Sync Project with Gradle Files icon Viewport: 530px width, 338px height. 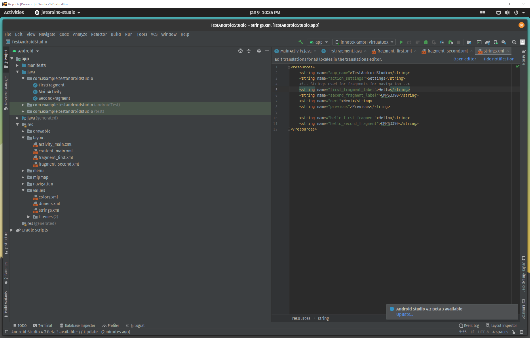488,42
